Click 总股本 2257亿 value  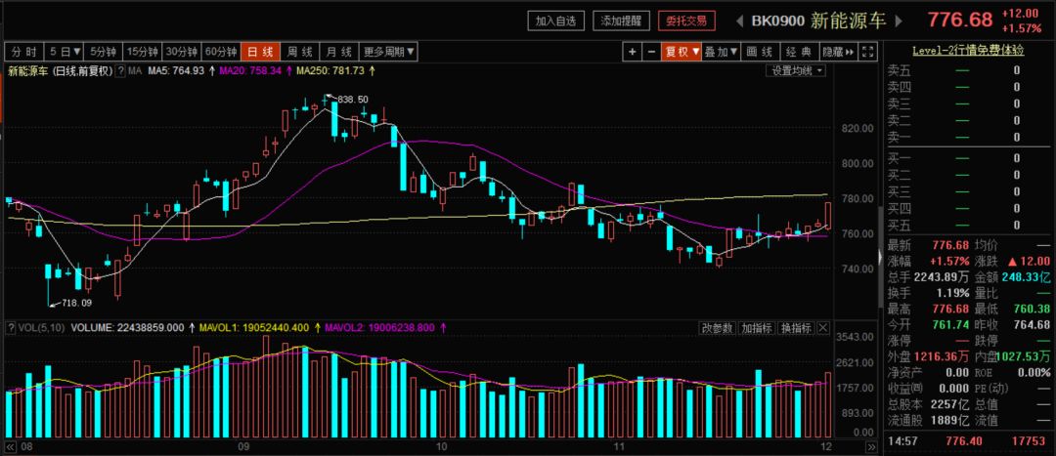coord(949,405)
